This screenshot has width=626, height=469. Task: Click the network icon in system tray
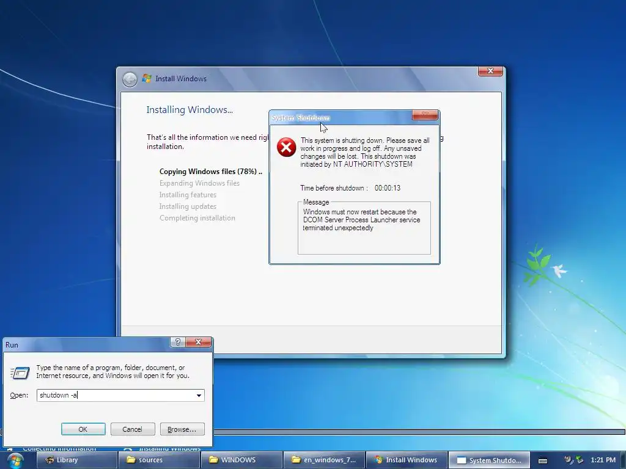[569, 460]
